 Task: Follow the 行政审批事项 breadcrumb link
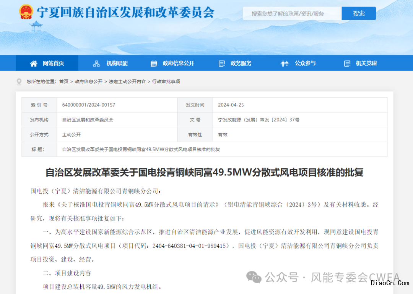[166, 82]
